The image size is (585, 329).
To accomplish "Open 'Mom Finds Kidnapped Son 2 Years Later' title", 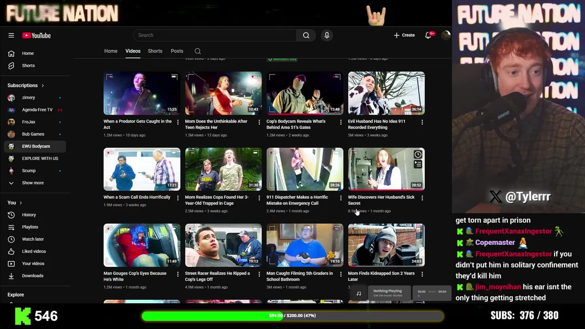I will point(381,276).
